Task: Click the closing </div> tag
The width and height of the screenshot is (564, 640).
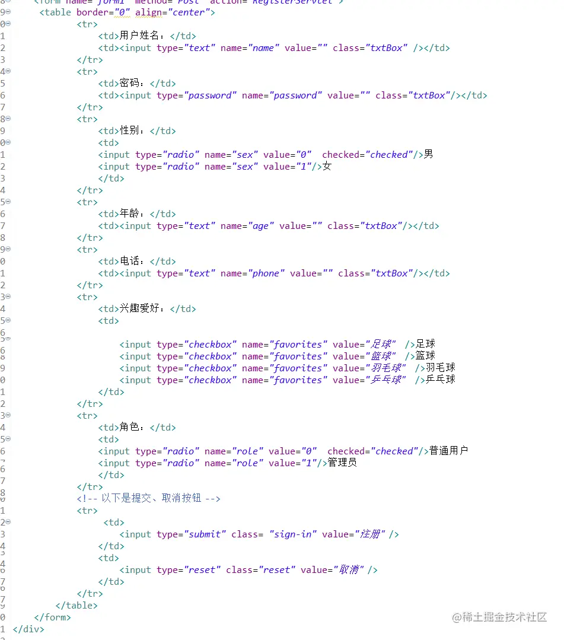Action: pos(28,629)
